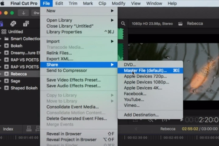The width and height of the screenshot is (219, 146).
Task: Choose Consolidate Event Media...
Action: pyautogui.click(x=79, y=107)
